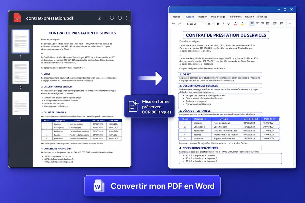Toggle bold formatting
This screenshot has height=203, width=305.
tap(218, 24)
